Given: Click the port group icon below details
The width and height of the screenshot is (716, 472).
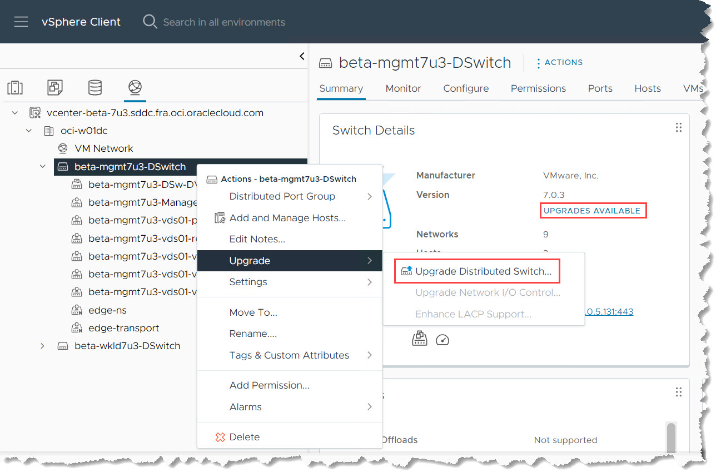Looking at the screenshot, I should click(x=420, y=339).
